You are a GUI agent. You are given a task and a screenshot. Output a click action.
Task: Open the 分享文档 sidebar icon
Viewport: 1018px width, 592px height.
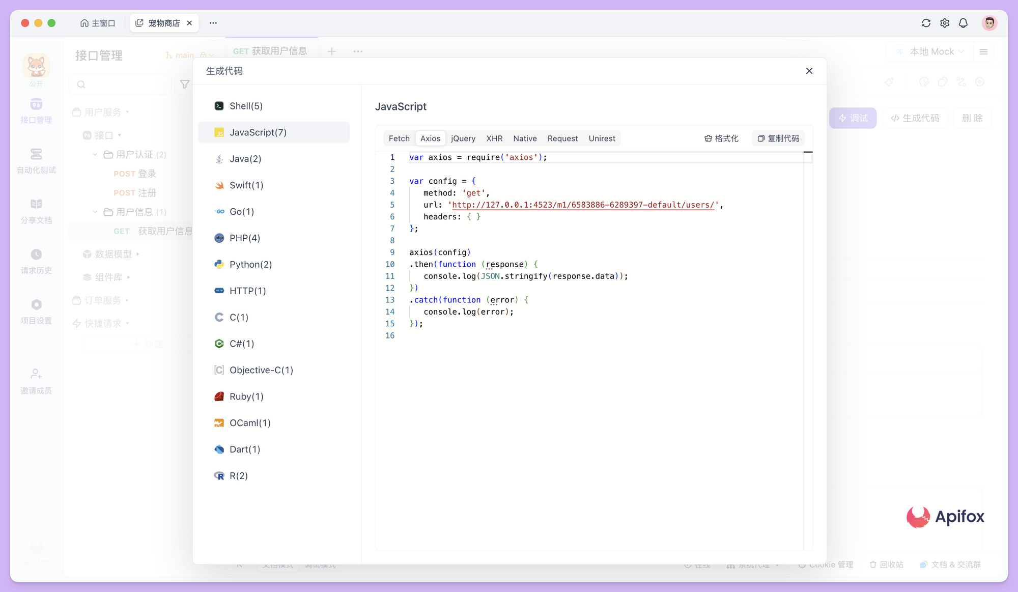pos(36,210)
